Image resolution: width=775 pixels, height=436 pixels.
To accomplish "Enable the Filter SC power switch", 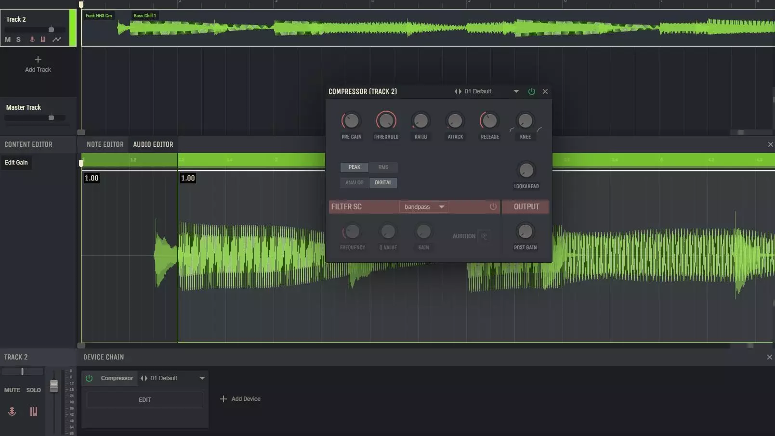I will [x=493, y=206].
